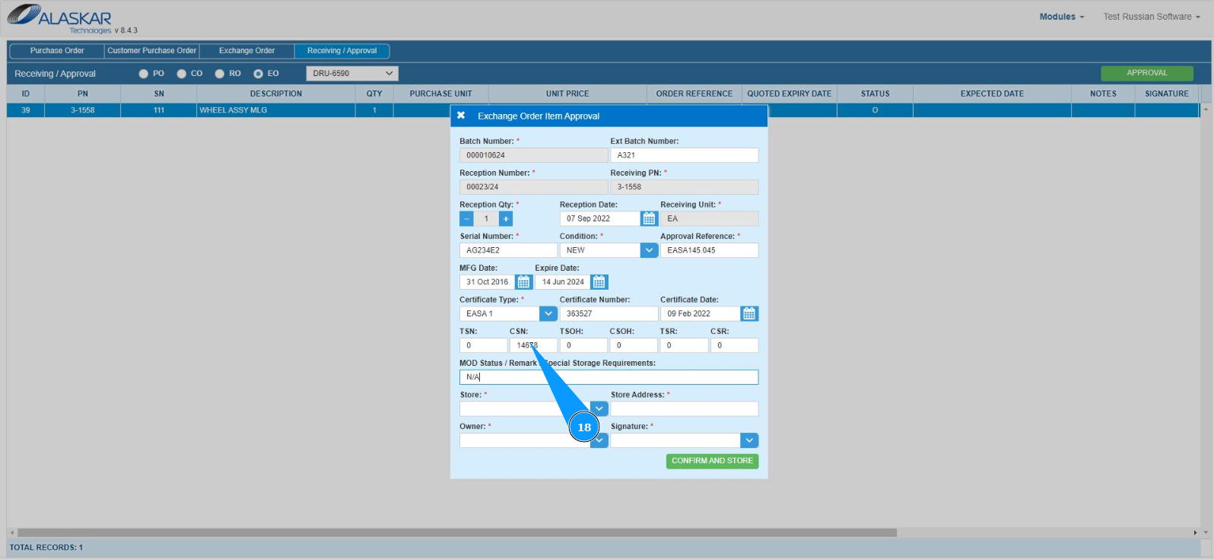Viewport: 1214px width, 559px height.
Task: Click the table scroll left arrow
Action: [x=11, y=533]
